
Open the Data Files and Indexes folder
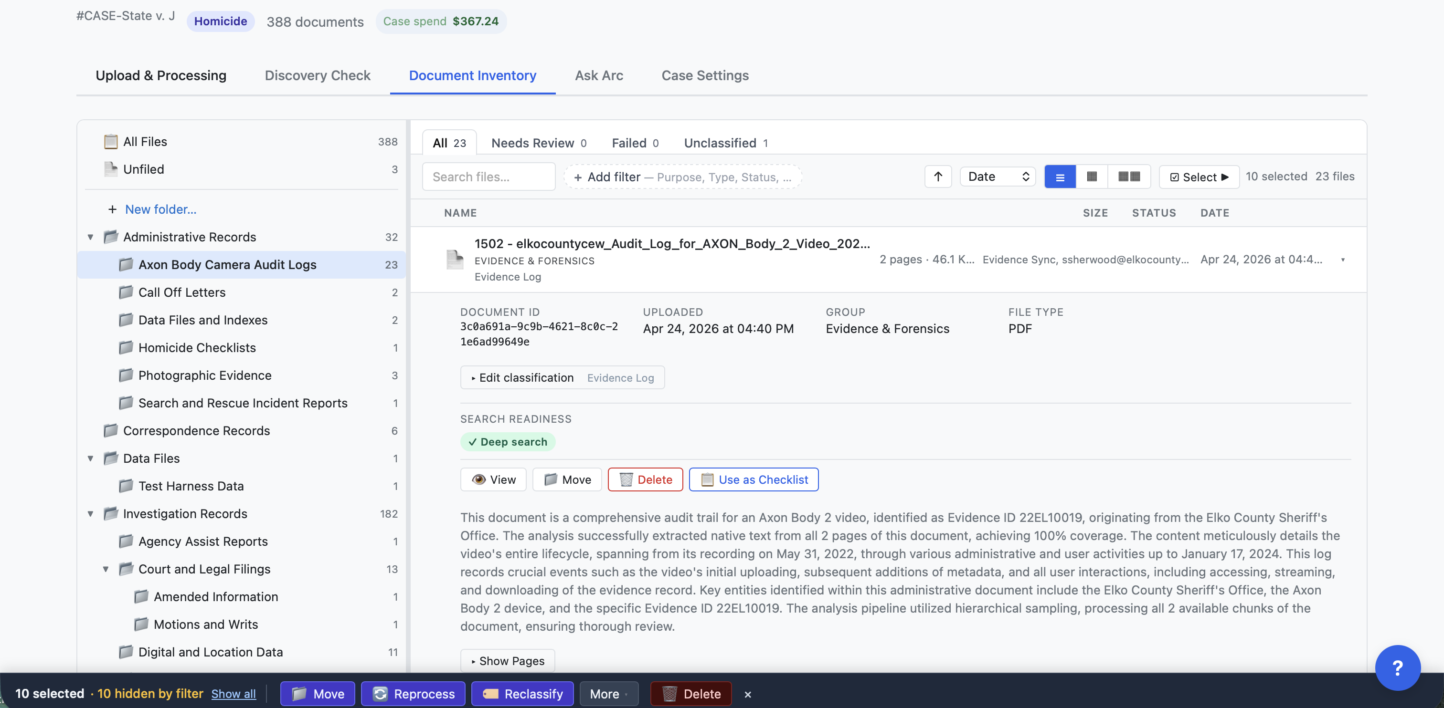[x=241, y=320]
